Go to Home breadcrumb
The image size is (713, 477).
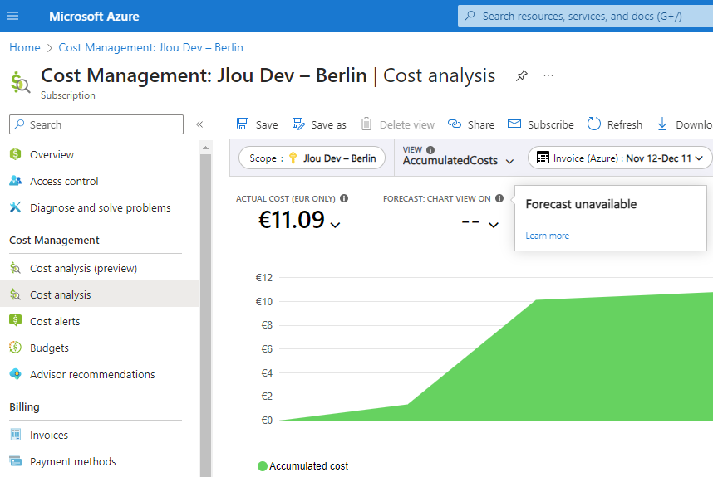(x=25, y=47)
